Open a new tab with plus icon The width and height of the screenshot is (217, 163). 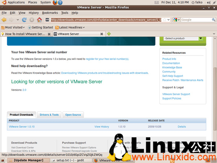coord(109,34)
